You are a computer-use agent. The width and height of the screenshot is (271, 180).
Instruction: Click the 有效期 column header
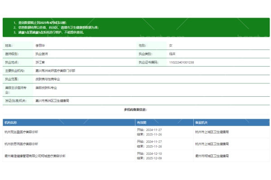164,122
